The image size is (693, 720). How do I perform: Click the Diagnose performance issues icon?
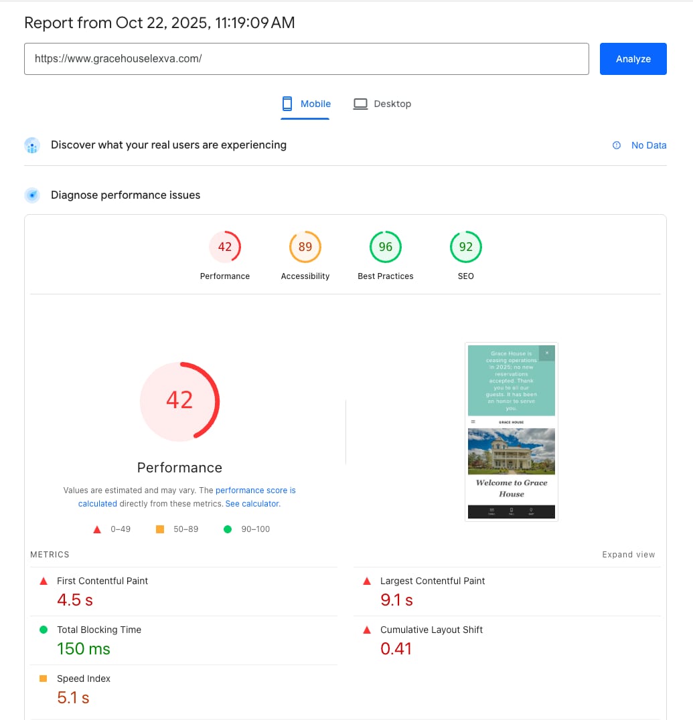(32, 195)
